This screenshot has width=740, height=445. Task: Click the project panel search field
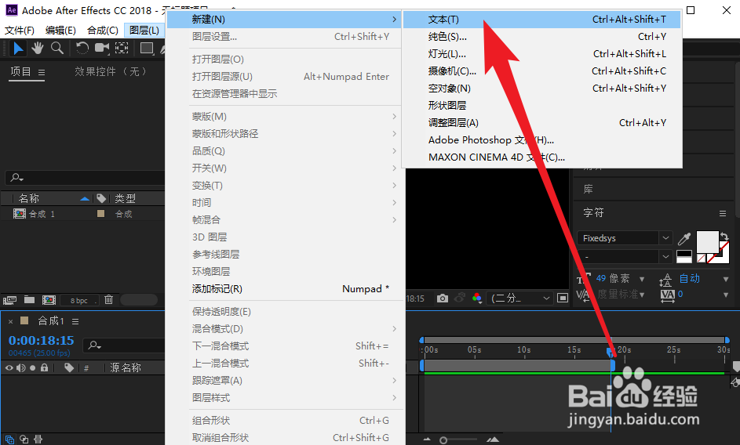coord(85,178)
